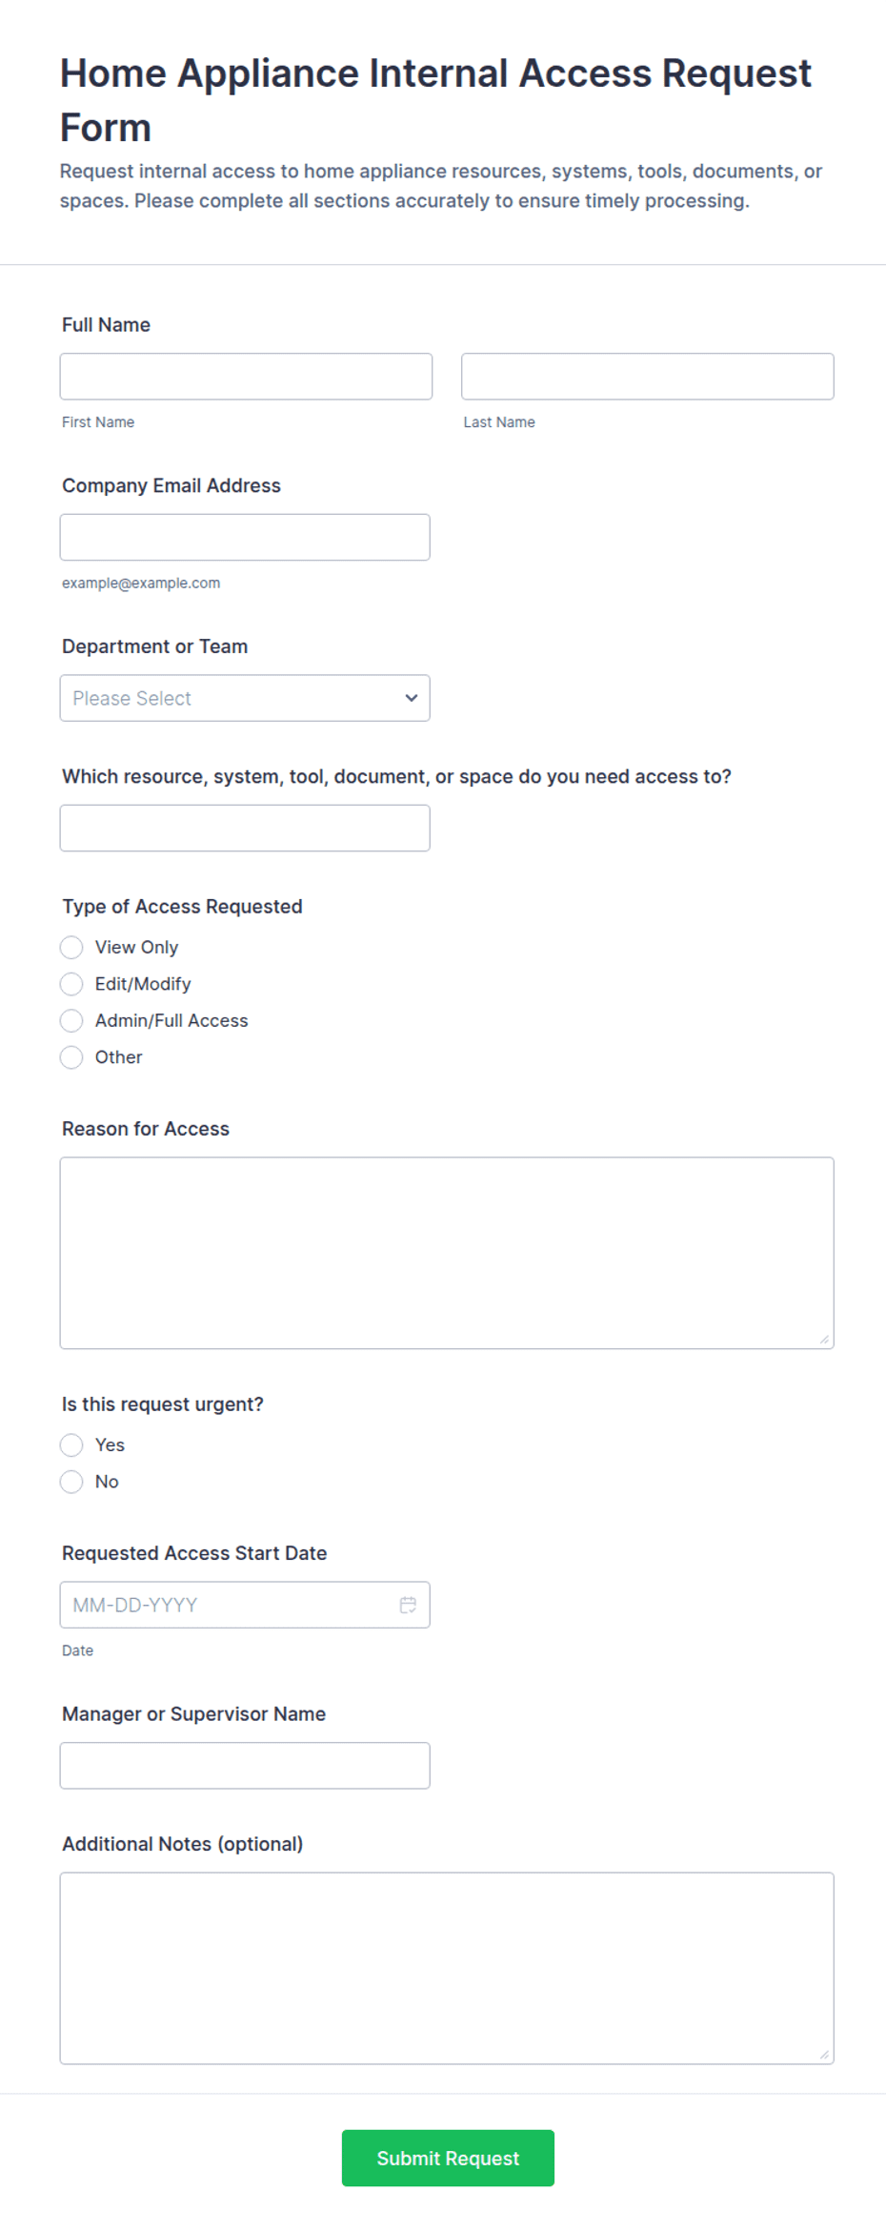Viewport: 886px width, 2233px height.
Task: Submit the request with the green button
Action: point(448,2158)
